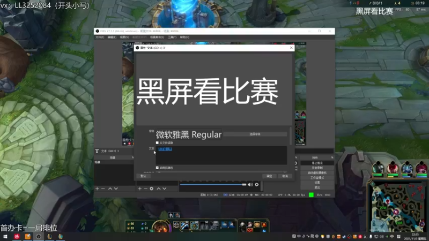Image resolution: width=429 pixels, height=241 pixels.
Task: Pop out the Controls dock panel icon
Action: tap(332, 157)
